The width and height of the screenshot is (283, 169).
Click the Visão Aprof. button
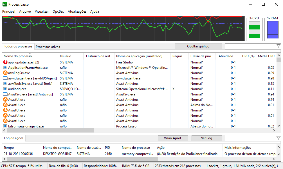coord(173,138)
